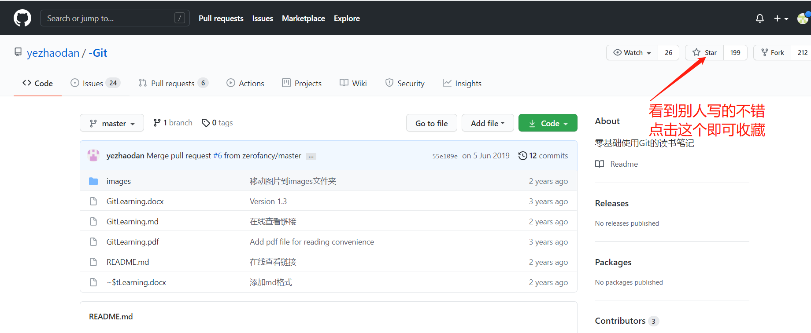Image resolution: width=811 pixels, height=333 pixels.
Task: Open GitHub home via Octocat logo
Action: pyautogui.click(x=22, y=18)
